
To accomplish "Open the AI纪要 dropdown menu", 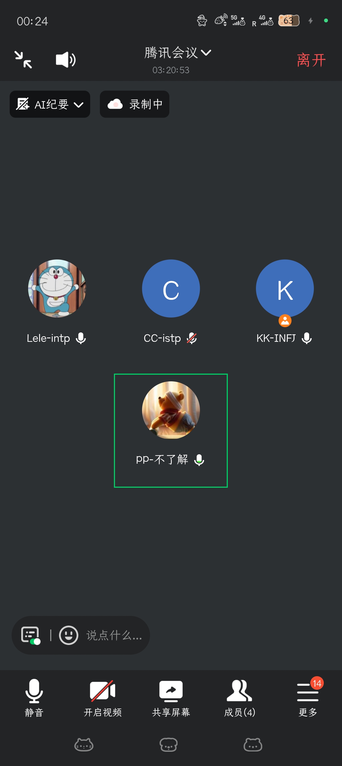I will click(50, 104).
